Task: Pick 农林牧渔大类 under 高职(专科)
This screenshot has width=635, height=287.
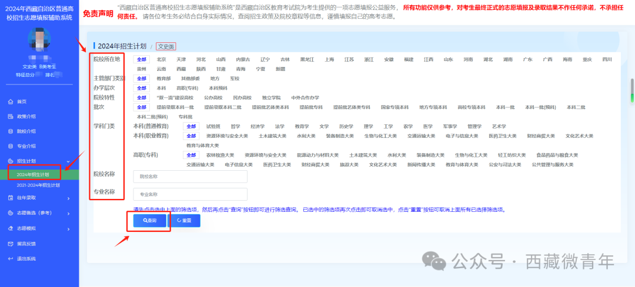Action: pos(220,155)
